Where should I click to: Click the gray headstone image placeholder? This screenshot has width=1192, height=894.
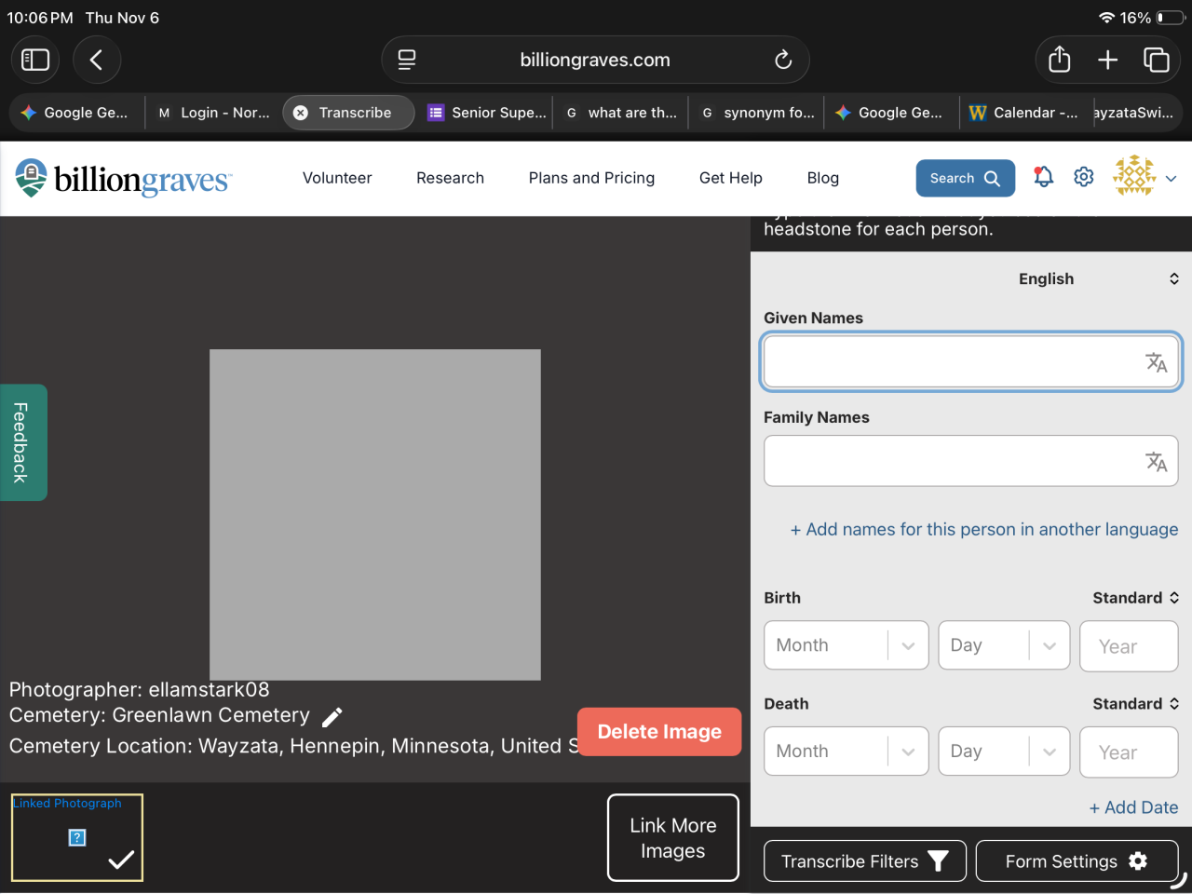click(375, 515)
